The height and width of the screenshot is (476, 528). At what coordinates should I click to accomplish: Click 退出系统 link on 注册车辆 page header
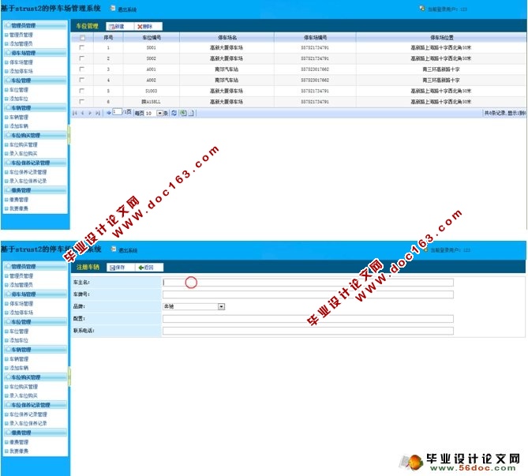(128, 250)
